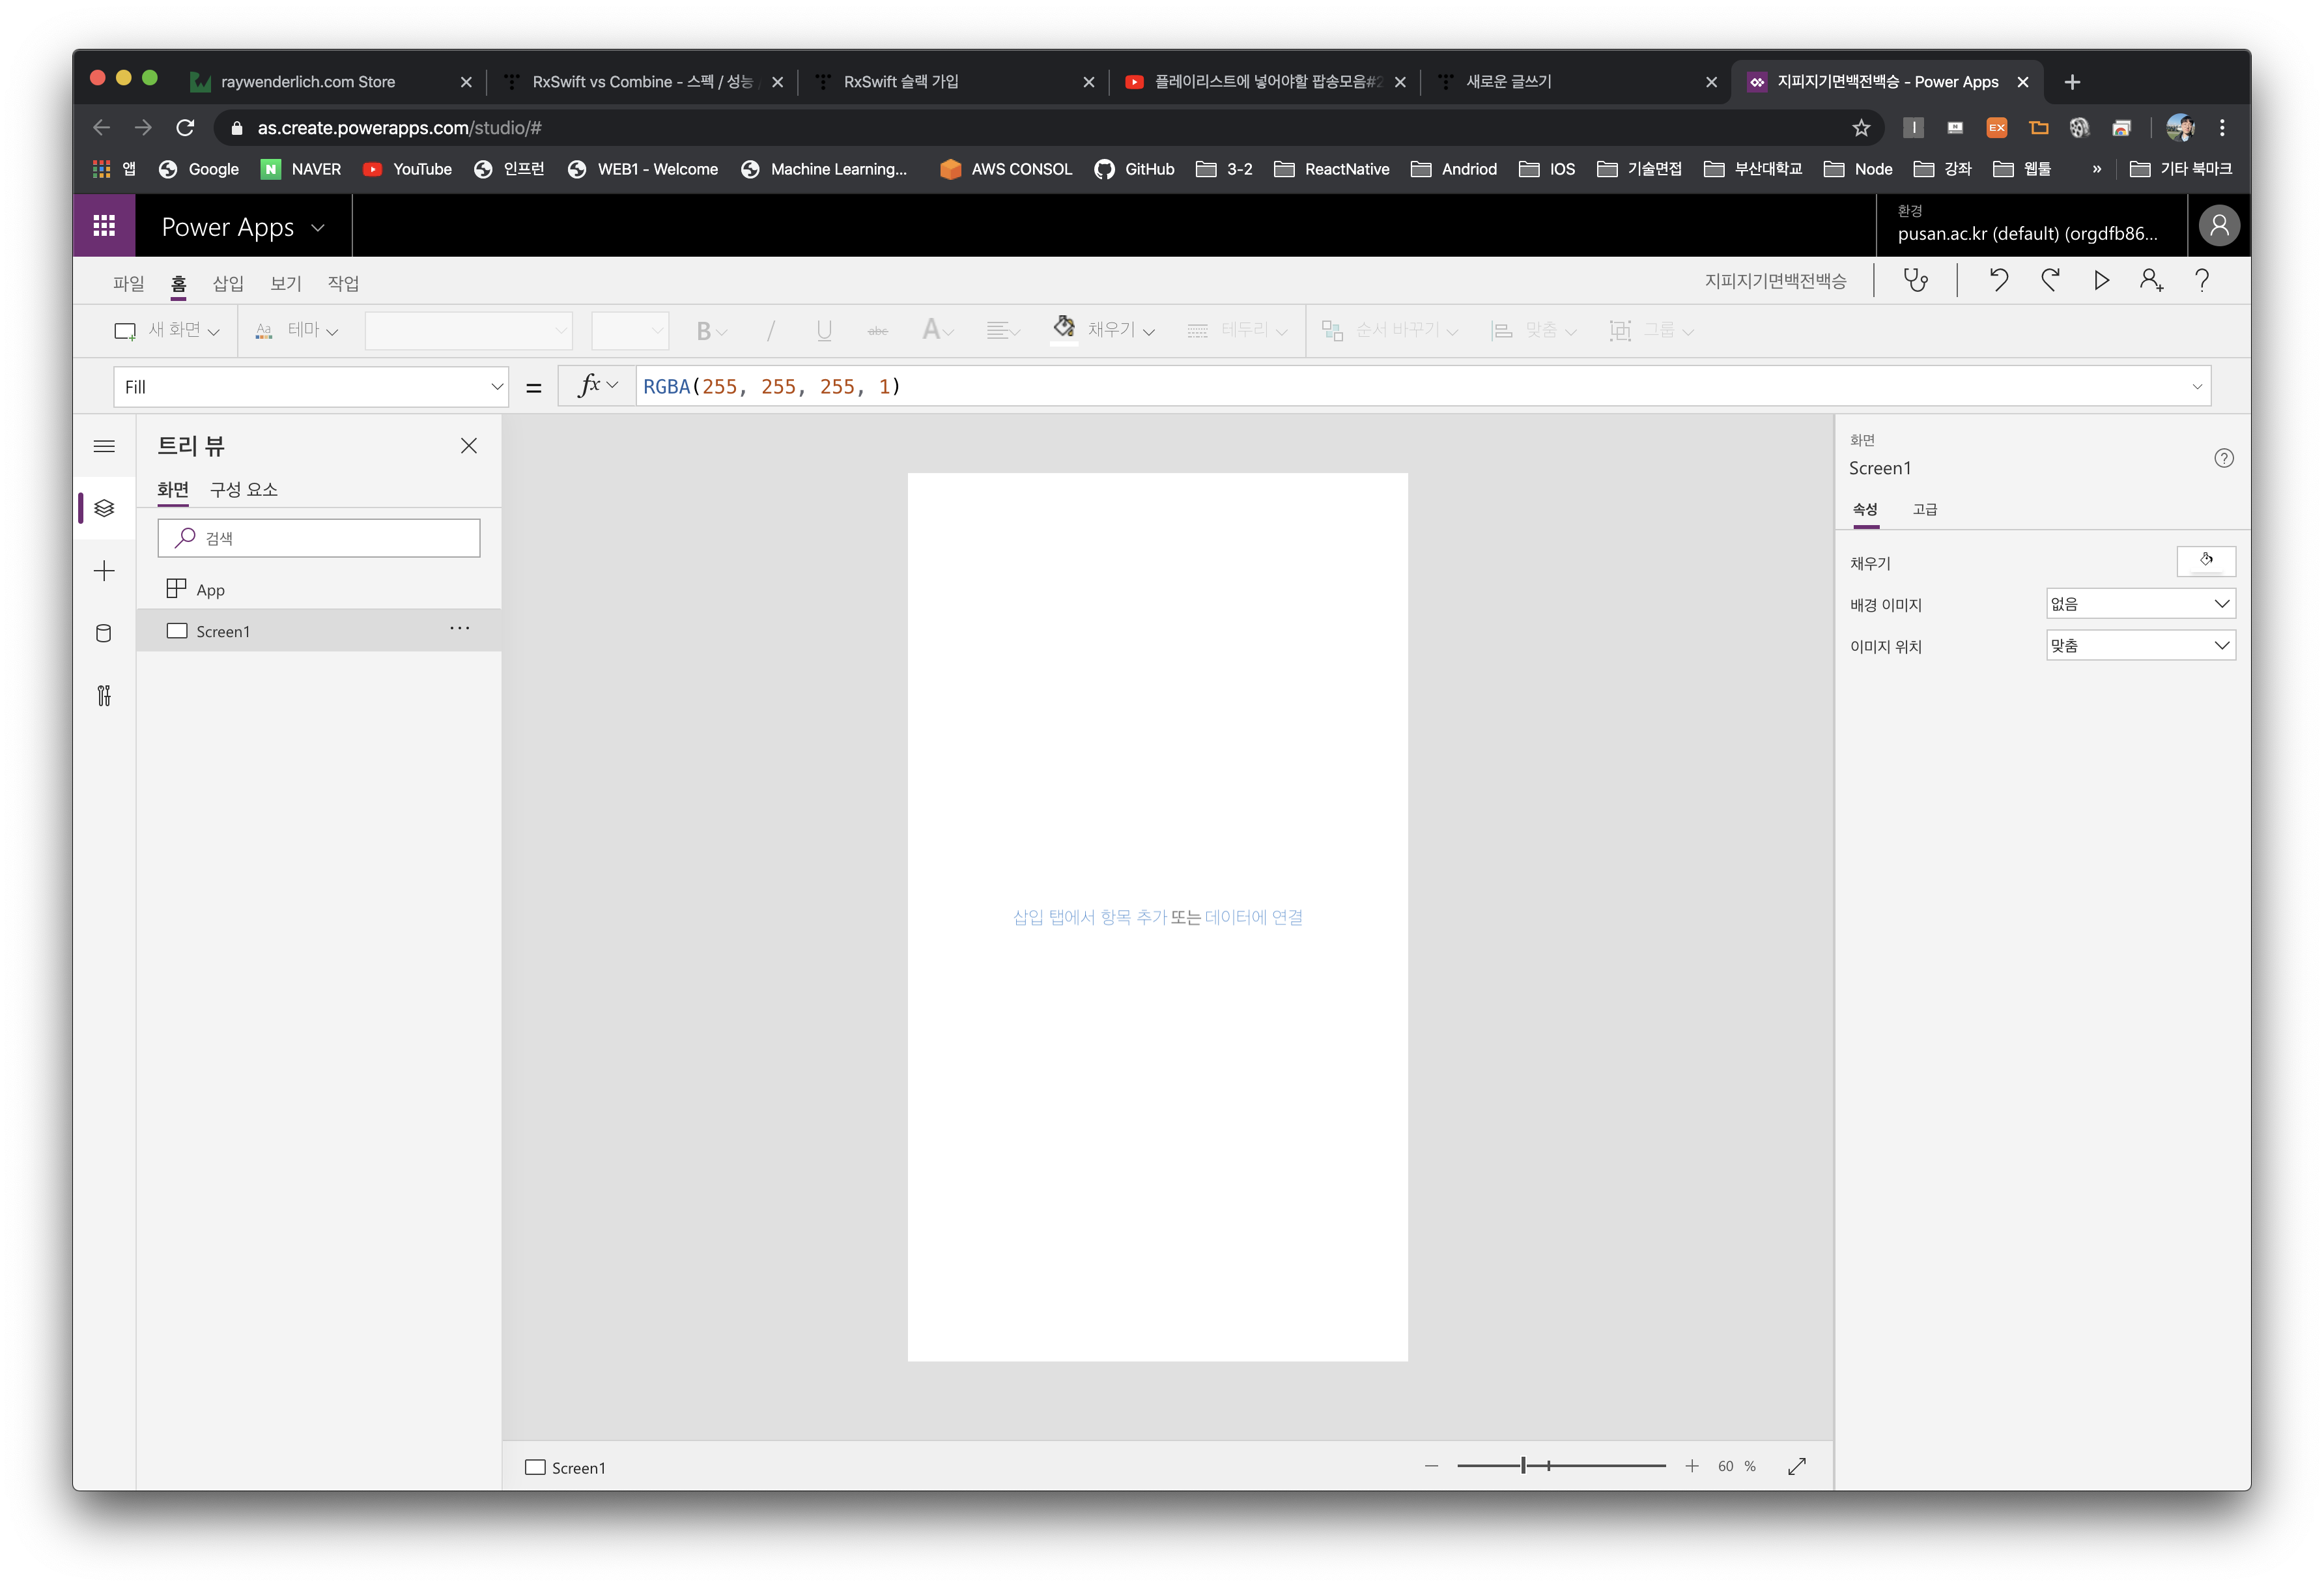Expand the Fill property dropdown
Image resolution: width=2324 pixels, height=1587 pixels.
coord(496,387)
